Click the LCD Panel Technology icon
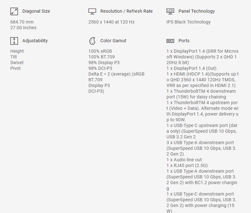Viewport: 251px width, 213px height. click(170, 11)
